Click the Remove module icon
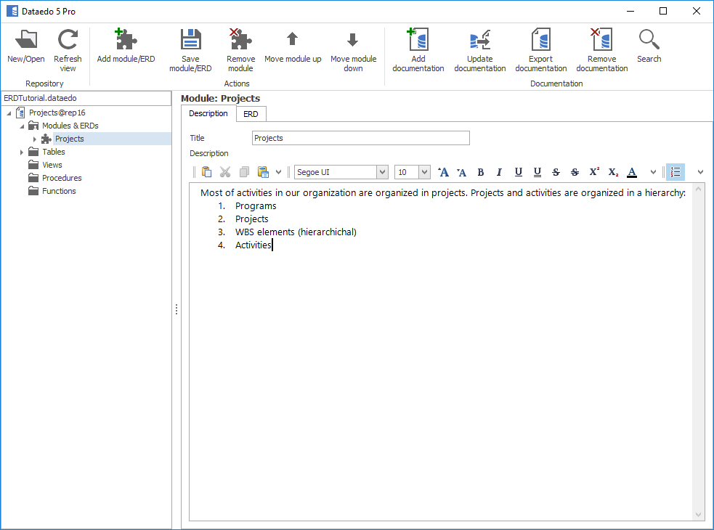This screenshot has width=714, height=530. coord(240,41)
